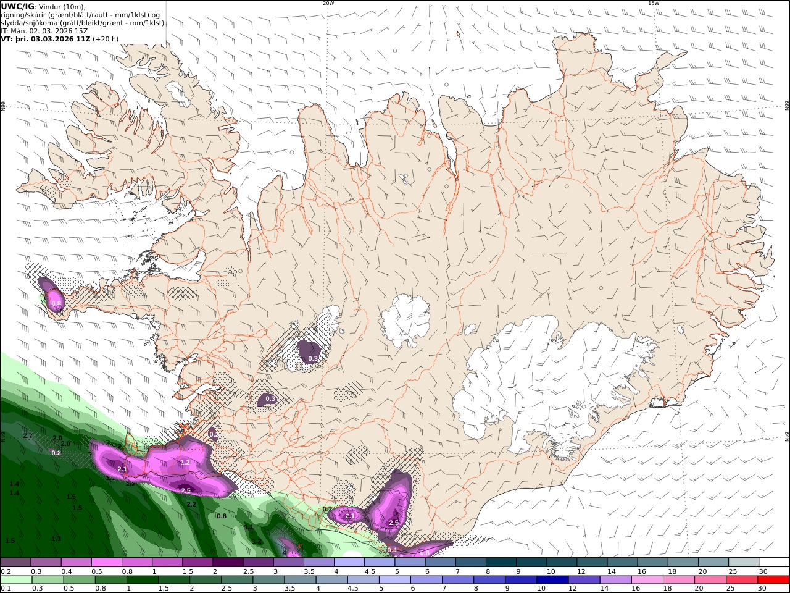Select the red-pink rain swatch between 25 and 30

[x=742, y=580]
